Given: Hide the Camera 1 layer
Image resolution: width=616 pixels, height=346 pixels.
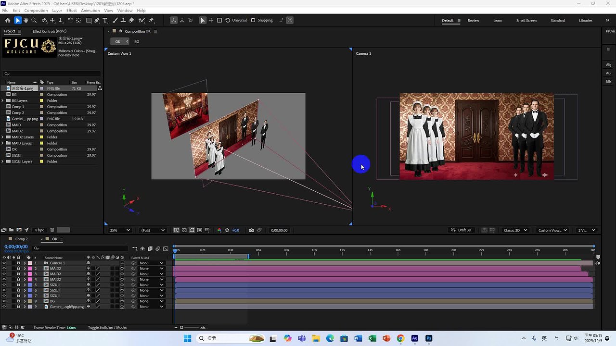Looking at the screenshot, I should [4, 263].
